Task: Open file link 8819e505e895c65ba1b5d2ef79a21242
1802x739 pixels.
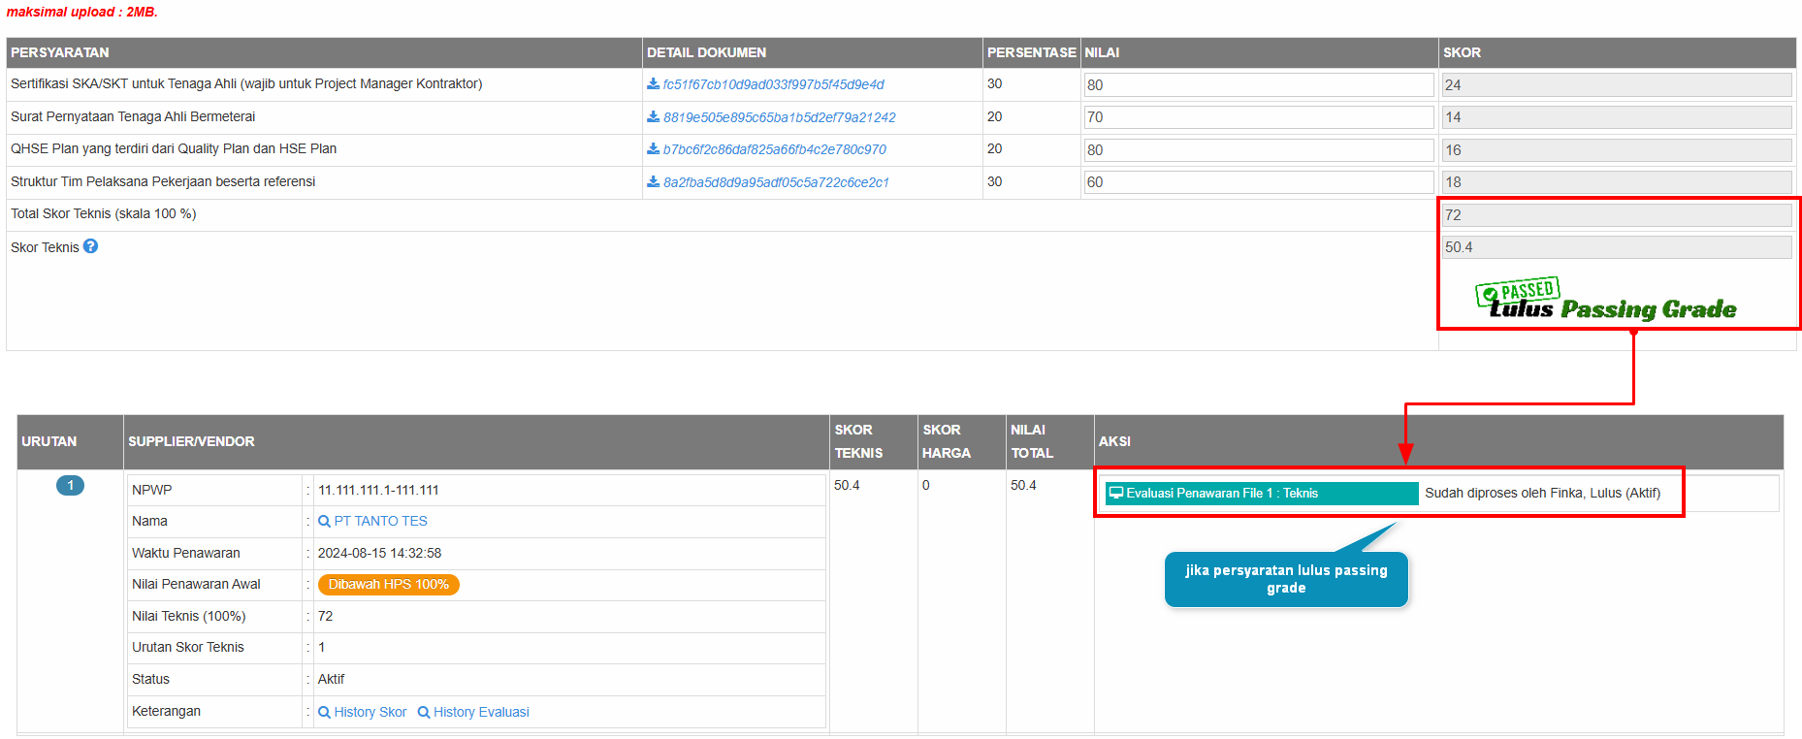Action: pyautogui.click(x=779, y=117)
